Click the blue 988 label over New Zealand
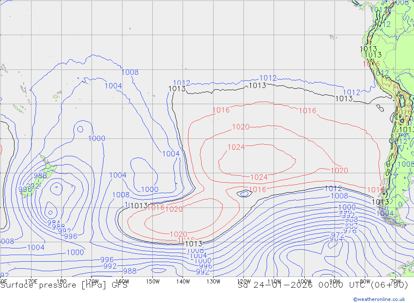414x303 pixels. 40,176
